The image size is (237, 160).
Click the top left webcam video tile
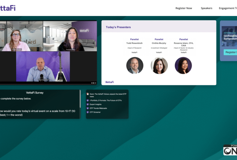pyautogui.click(x=21, y=36)
